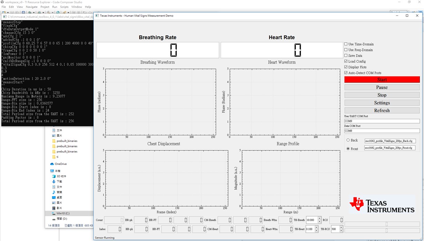Viewport: 424px width, 241px height.
Task: Decrease the TH-Heart spinner value
Action: tap(316, 230)
